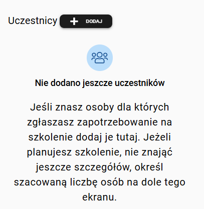Click the word 'Jeżeli' in the description
This screenshot has height=209, width=204.
157,137
